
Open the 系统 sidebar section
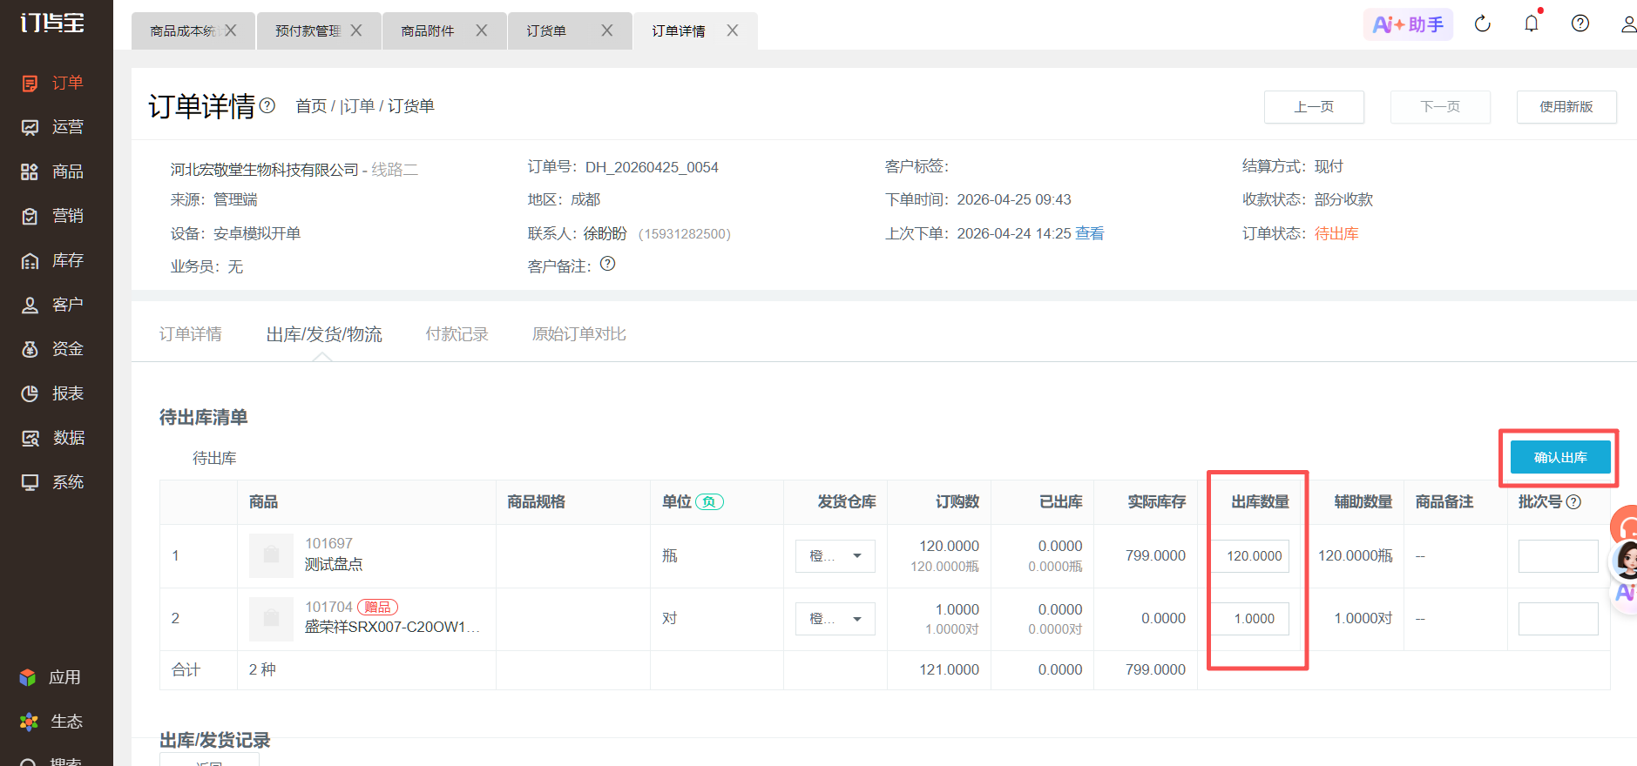pyautogui.click(x=52, y=482)
